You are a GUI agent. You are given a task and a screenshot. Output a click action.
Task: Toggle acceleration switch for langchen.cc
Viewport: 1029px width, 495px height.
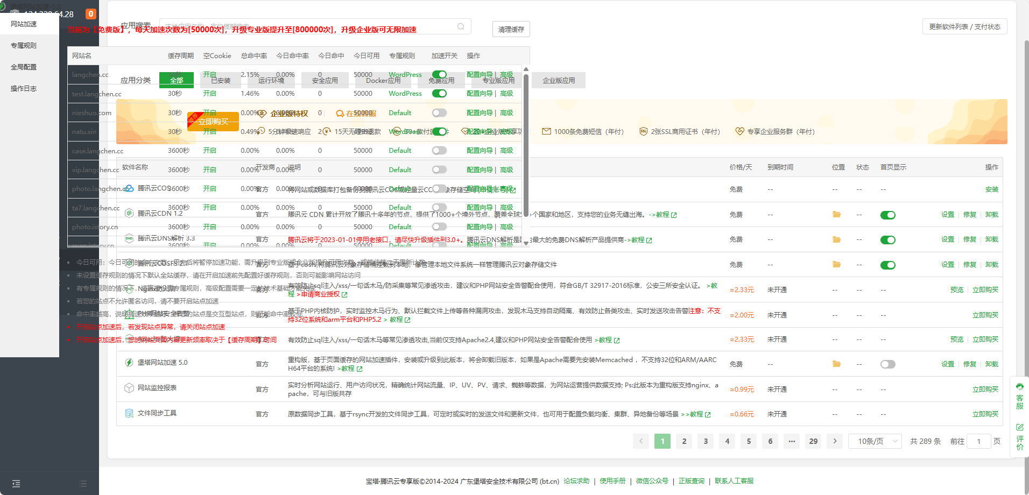click(x=439, y=75)
